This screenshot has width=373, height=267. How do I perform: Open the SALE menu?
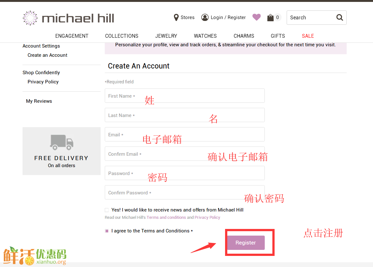tap(308, 36)
